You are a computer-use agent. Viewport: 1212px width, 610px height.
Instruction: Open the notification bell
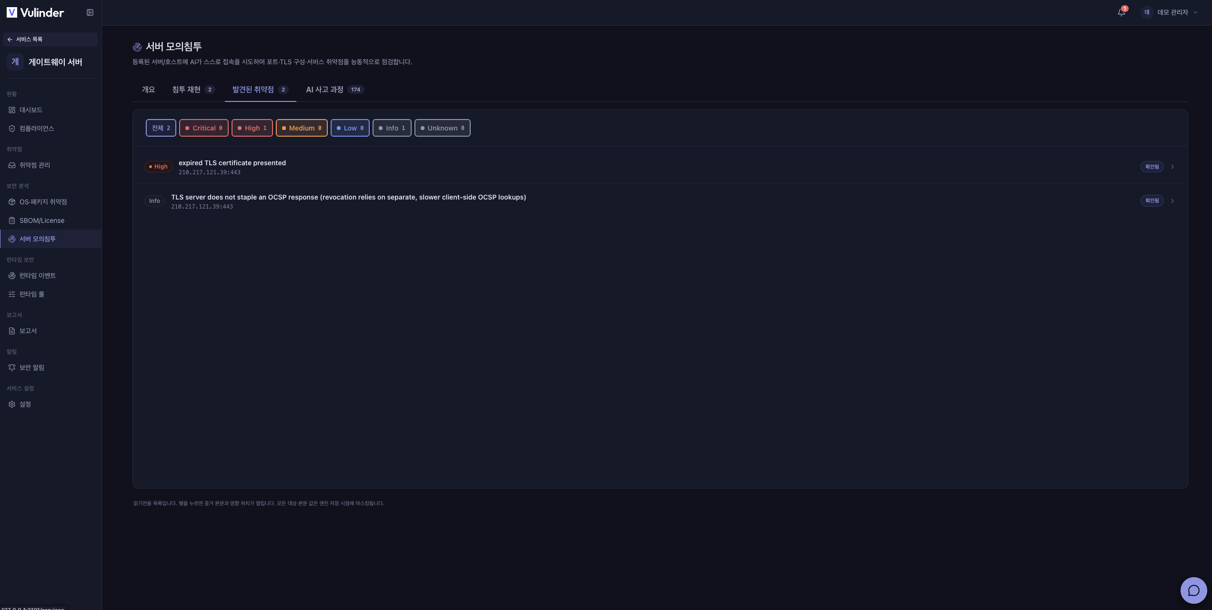1121,12
